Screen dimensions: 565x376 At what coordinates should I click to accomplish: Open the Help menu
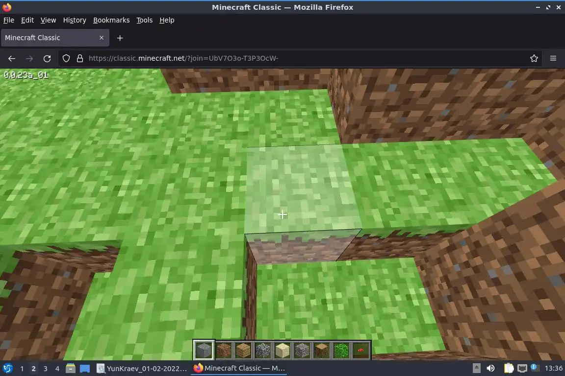(167, 20)
